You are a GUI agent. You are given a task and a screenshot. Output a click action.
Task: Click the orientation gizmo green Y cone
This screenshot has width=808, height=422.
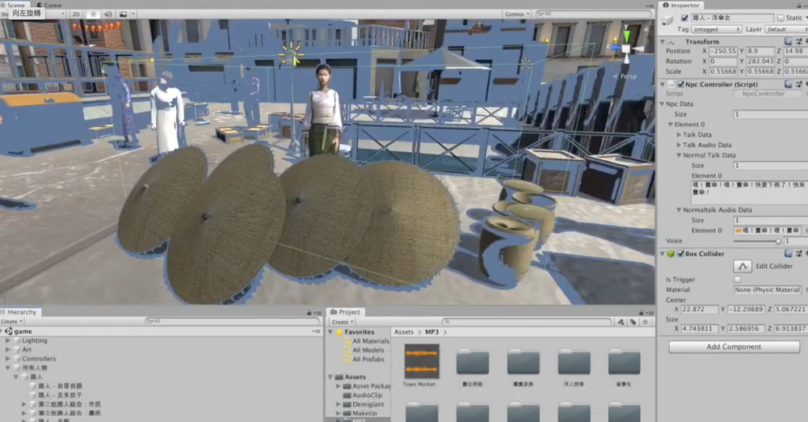point(627,36)
